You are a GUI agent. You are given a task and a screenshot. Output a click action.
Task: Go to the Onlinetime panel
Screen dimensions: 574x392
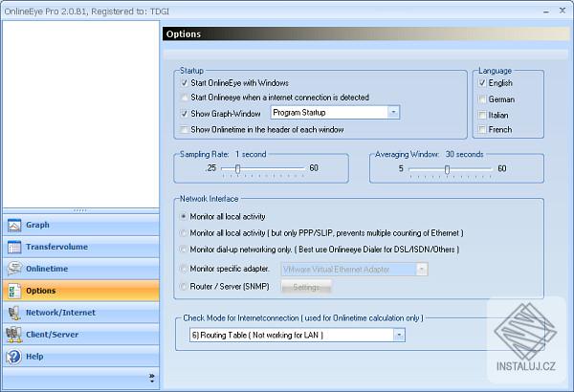click(81, 269)
